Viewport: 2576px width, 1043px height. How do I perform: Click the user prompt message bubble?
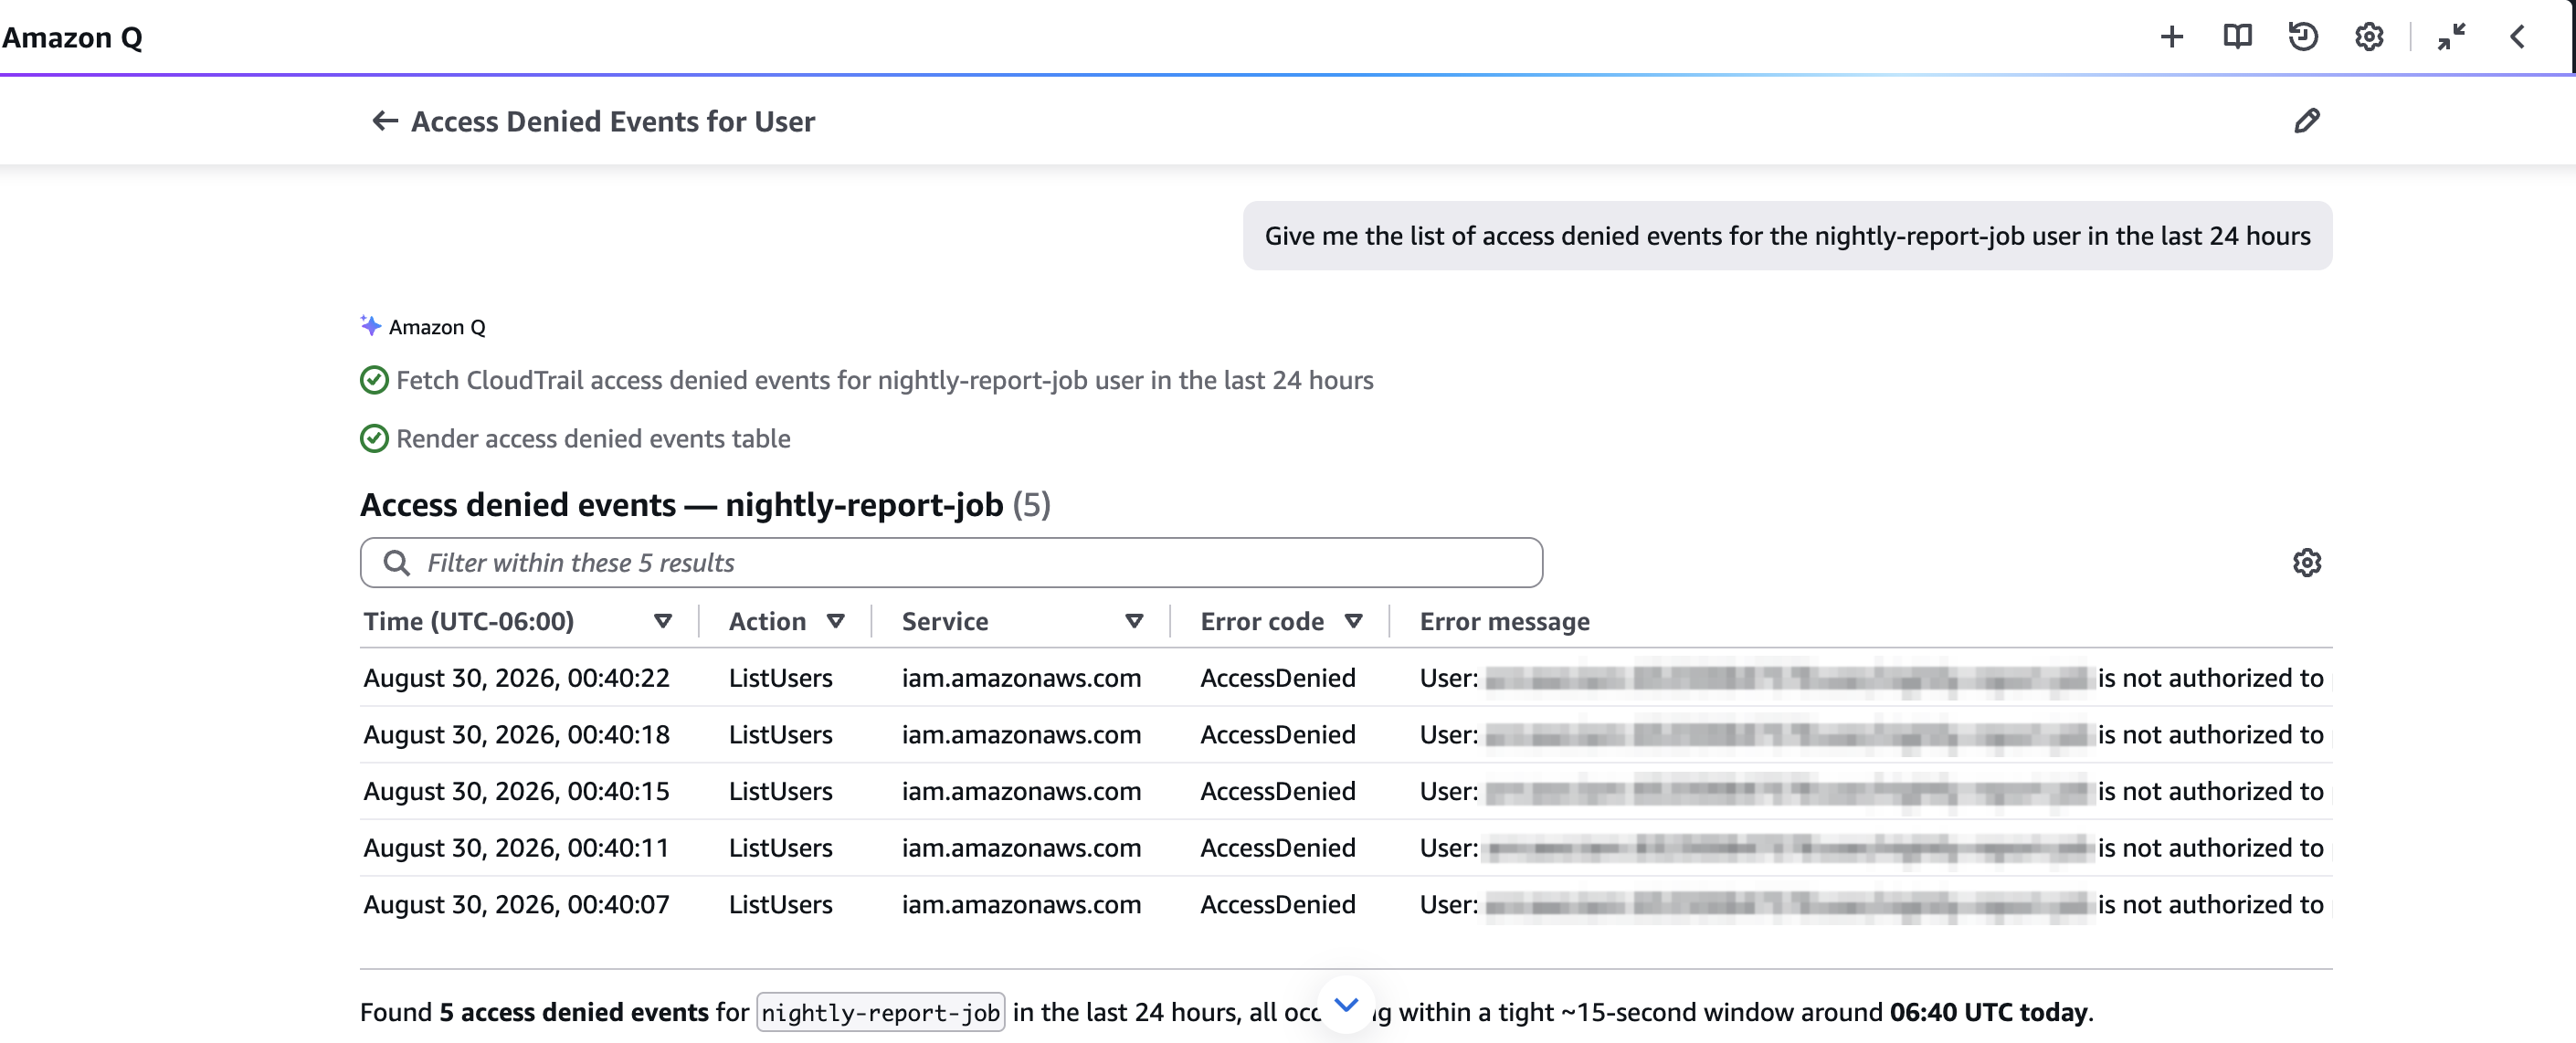click(1787, 236)
